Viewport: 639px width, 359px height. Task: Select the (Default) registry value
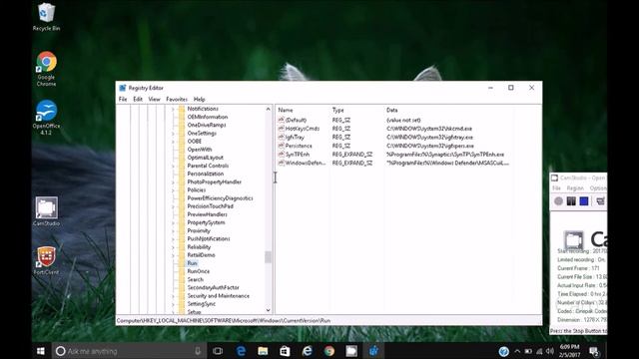[296, 120]
